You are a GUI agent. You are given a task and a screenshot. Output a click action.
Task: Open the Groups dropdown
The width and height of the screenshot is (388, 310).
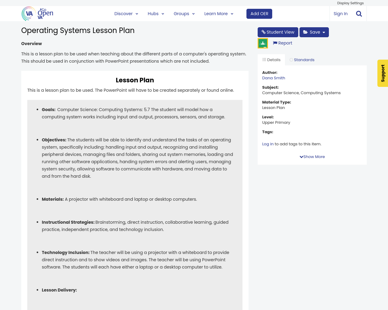[184, 13]
